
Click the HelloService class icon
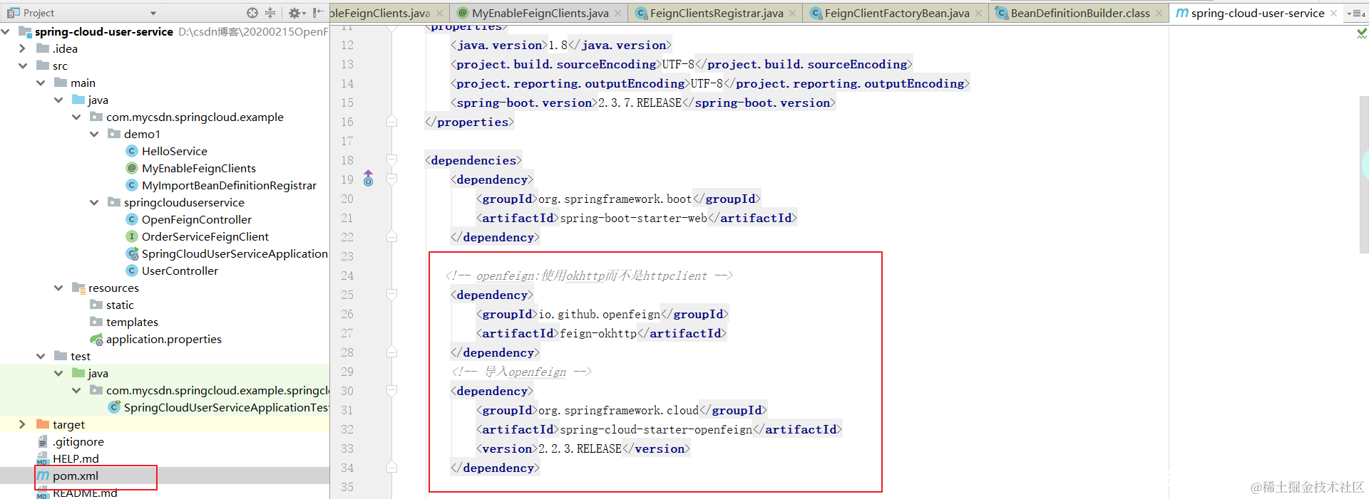[131, 151]
